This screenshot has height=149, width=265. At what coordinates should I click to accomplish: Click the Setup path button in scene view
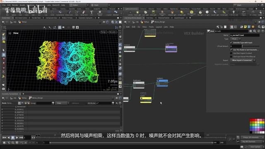pos(23,22)
